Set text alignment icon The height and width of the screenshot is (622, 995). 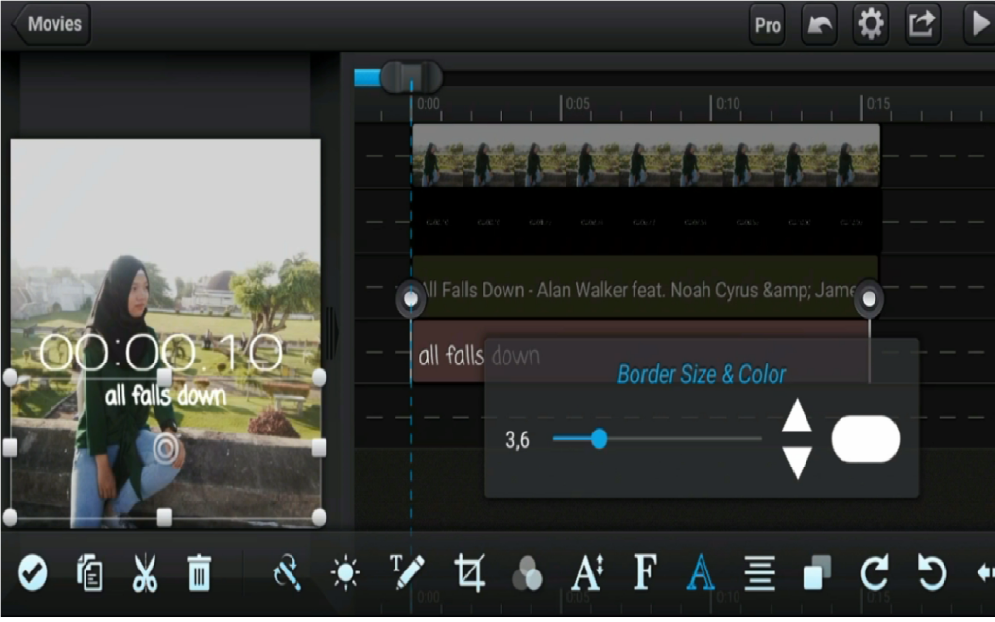760,572
